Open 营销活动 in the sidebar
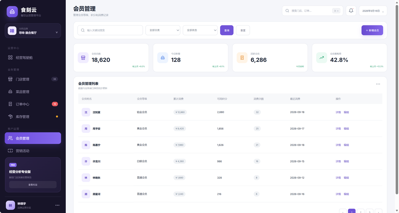The height and width of the screenshot is (213, 399). (x=33, y=151)
